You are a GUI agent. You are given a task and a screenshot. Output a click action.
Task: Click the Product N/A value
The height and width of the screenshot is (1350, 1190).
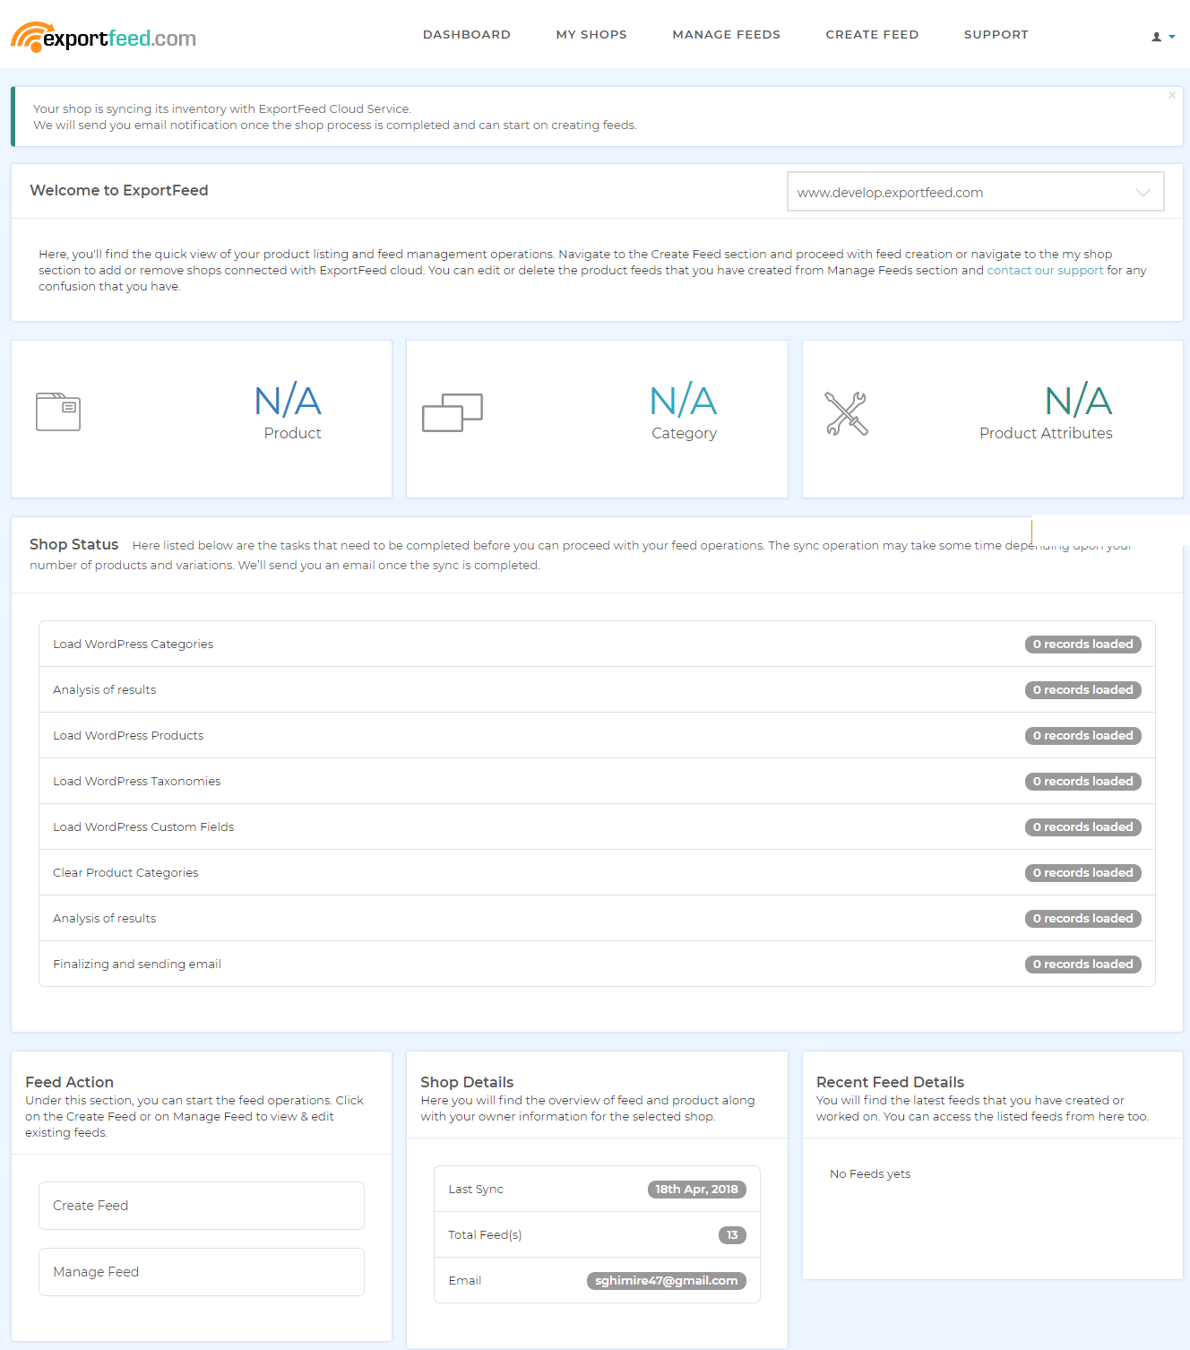(288, 401)
